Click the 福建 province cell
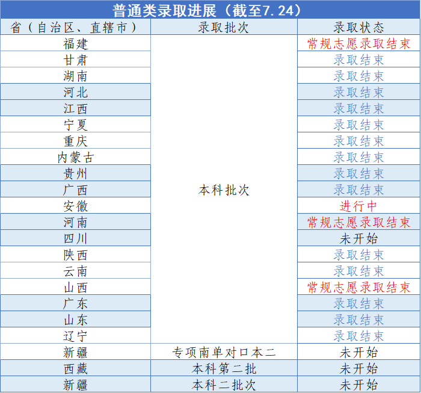Screen dimensions: 421x393 click(x=75, y=43)
